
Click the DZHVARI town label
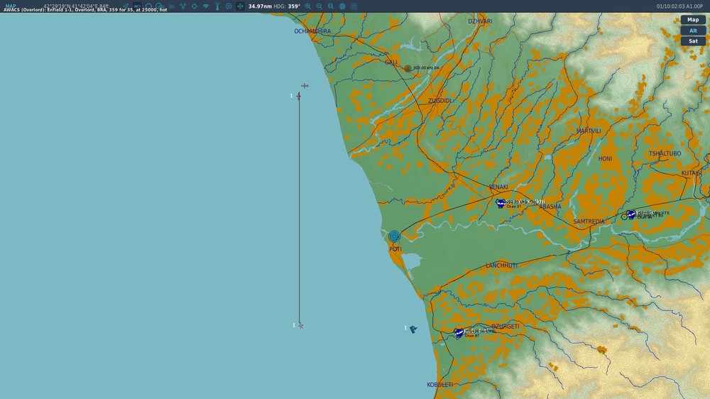click(480, 21)
